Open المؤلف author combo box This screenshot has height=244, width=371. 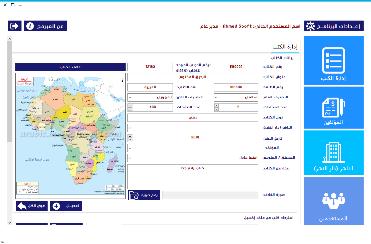tap(193, 148)
